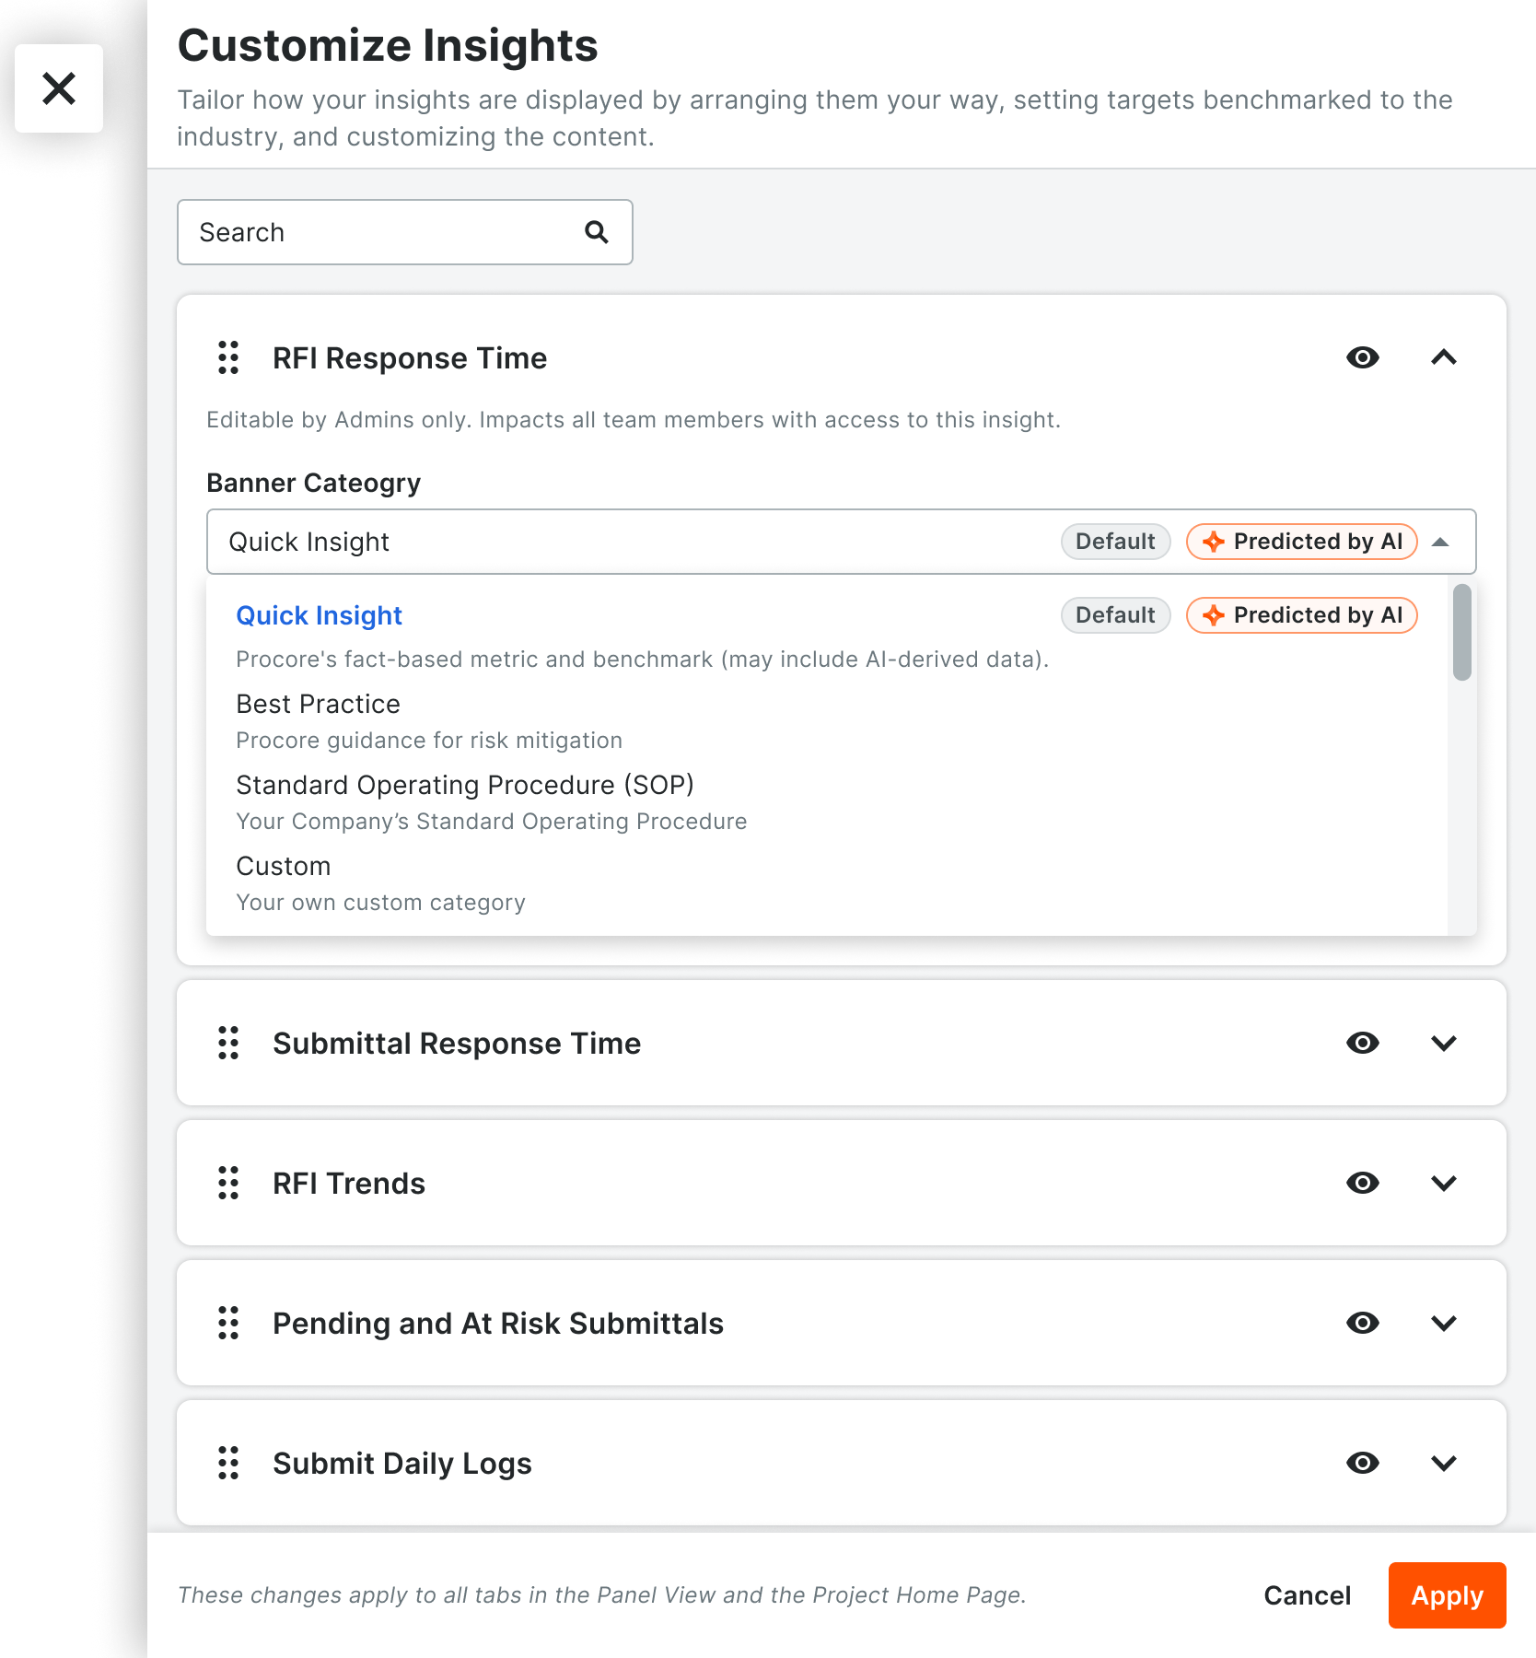This screenshot has width=1536, height=1658.
Task: Click the RFI Trends drag handle
Action: pyautogui.click(x=228, y=1183)
